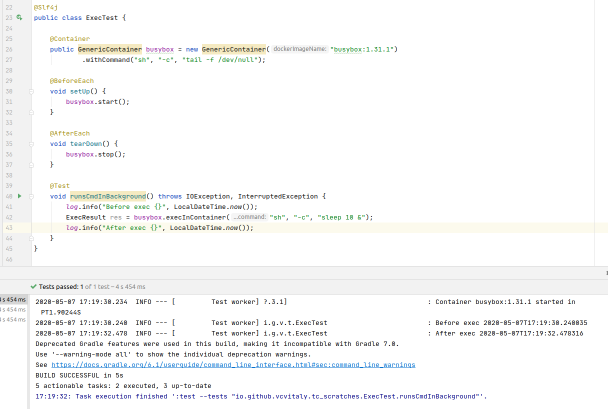The image size is (608, 409).
Task: Click the busybox:1.31.1 image name string
Action: [361, 49]
